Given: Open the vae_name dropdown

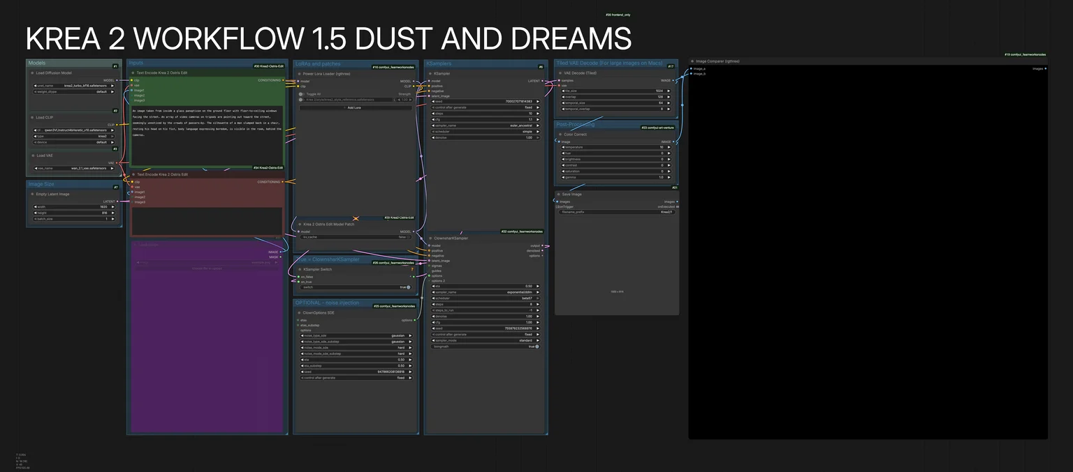Looking at the screenshot, I should coord(73,168).
